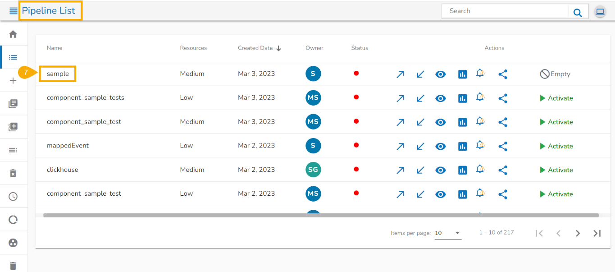Open the trash icon in sidebar

(x=13, y=266)
